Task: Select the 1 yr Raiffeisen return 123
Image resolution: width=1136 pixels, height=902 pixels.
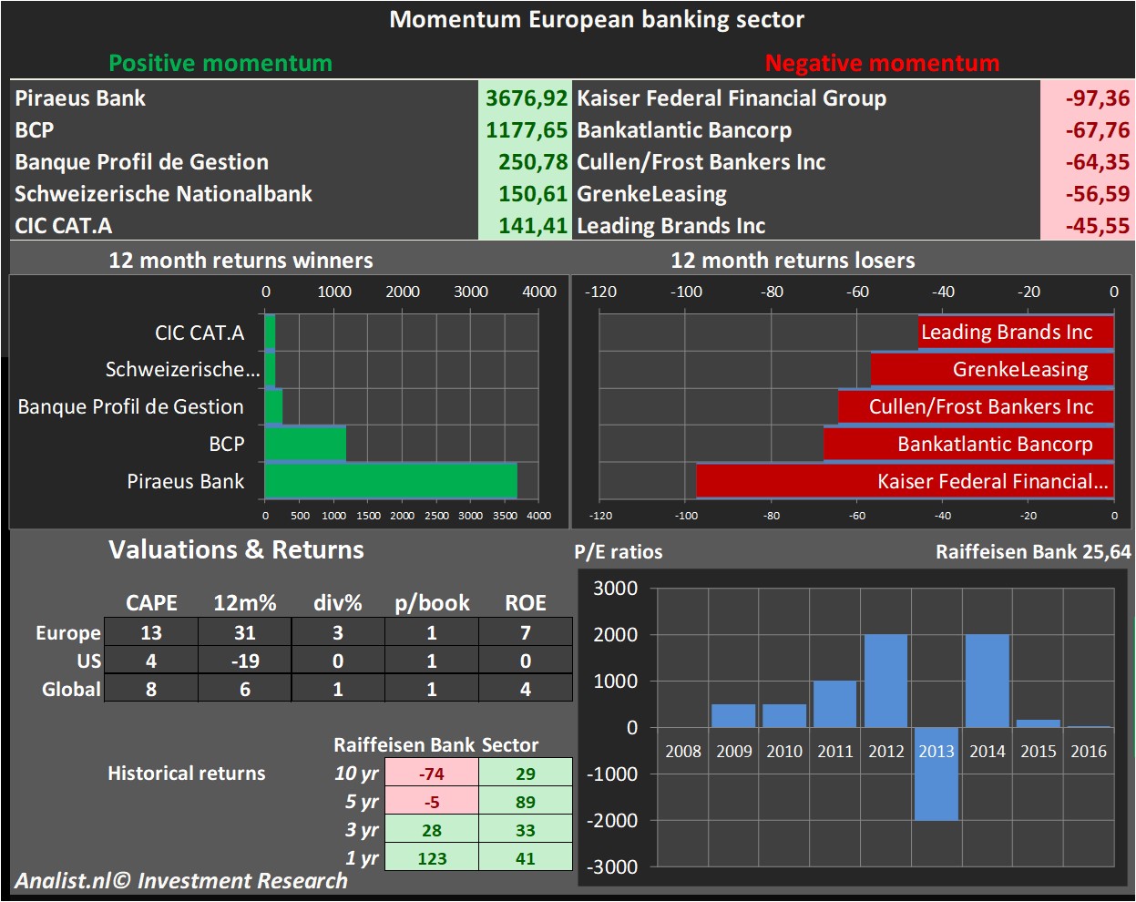Action: 432,858
